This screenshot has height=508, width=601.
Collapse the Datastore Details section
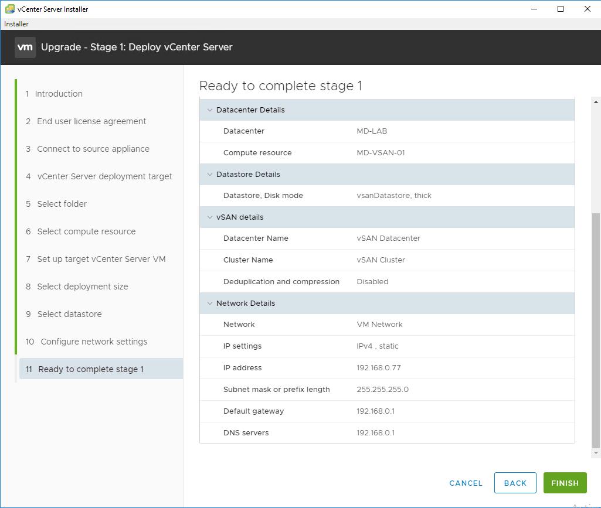click(x=210, y=175)
